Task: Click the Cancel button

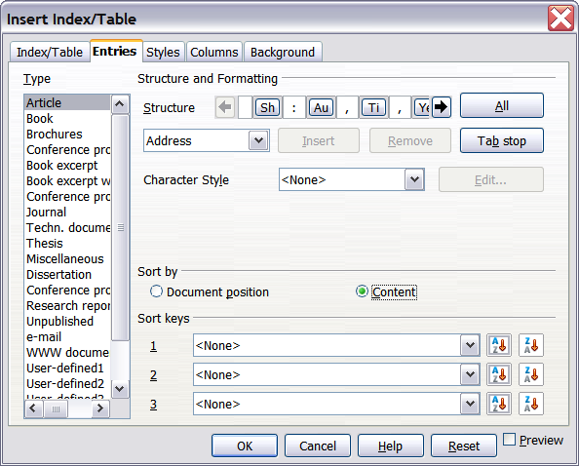Action: click(318, 446)
